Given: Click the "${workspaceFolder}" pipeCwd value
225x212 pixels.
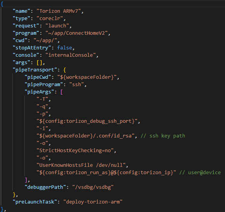Looking at the screenshot, I should pos(87,77).
